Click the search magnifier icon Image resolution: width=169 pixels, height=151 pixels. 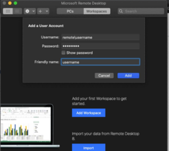coord(121,11)
